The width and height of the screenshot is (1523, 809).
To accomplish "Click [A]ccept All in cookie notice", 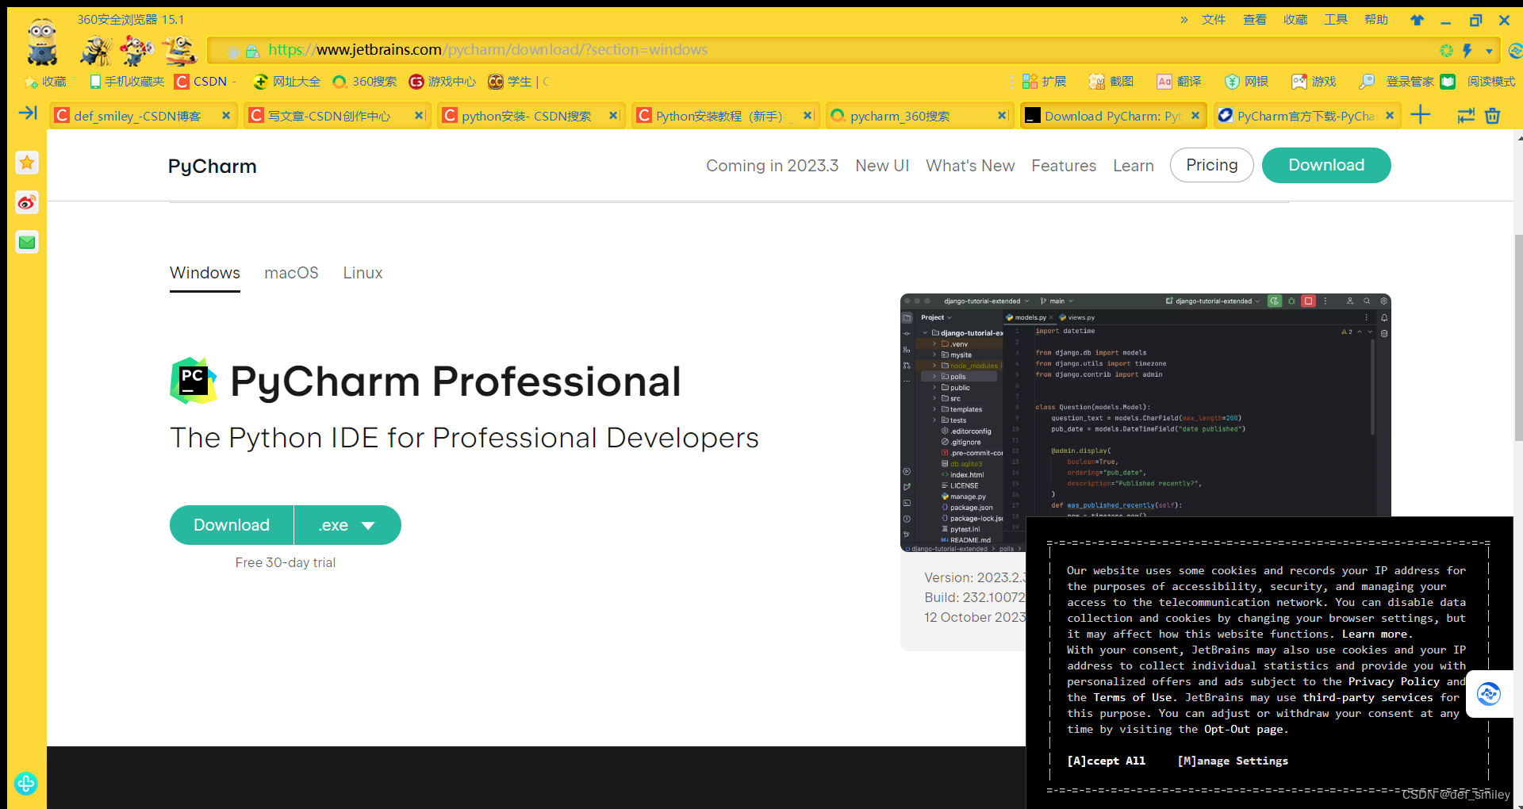I will click(1106, 761).
